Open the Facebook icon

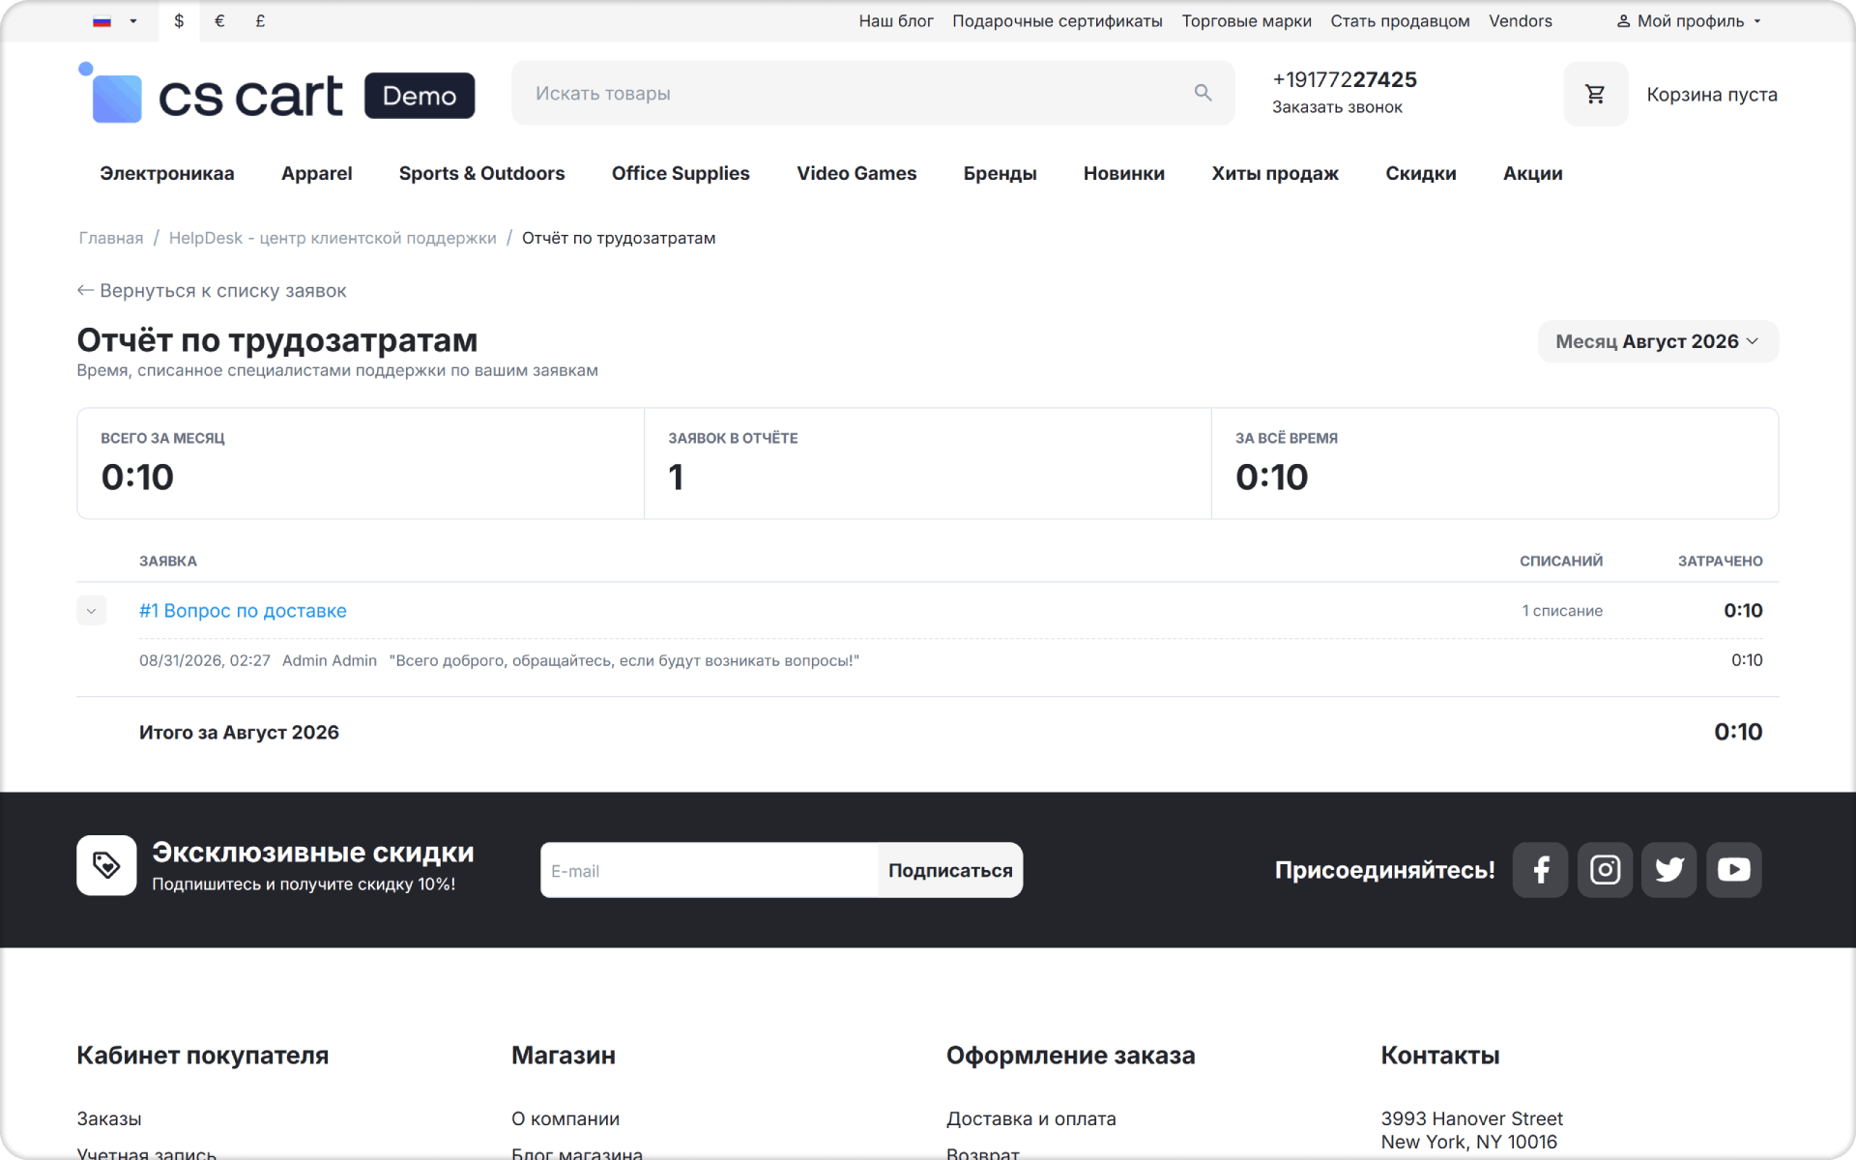point(1541,870)
